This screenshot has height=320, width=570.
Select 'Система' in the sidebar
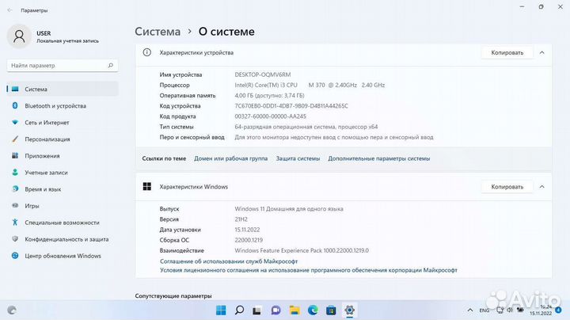point(63,89)
